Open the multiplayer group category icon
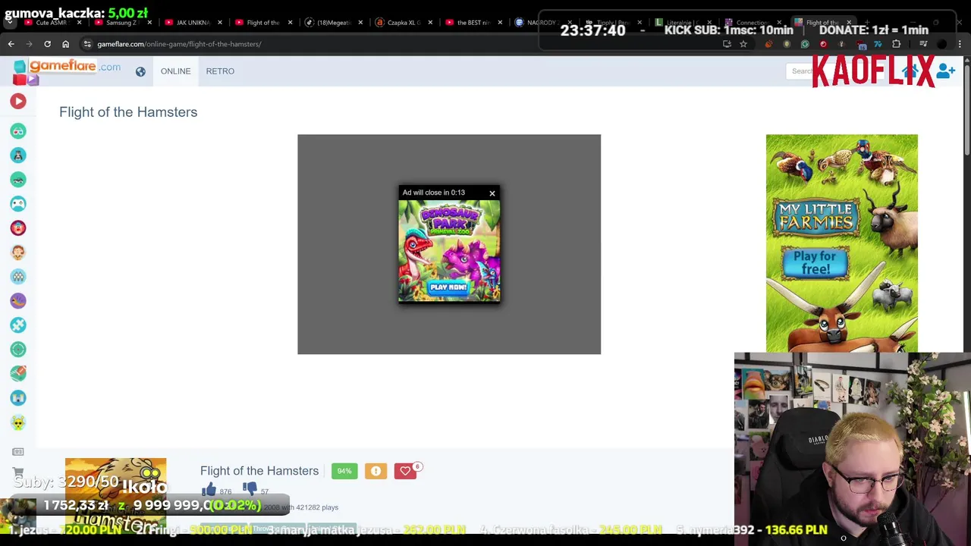971x546 pixels. (18, 277)
